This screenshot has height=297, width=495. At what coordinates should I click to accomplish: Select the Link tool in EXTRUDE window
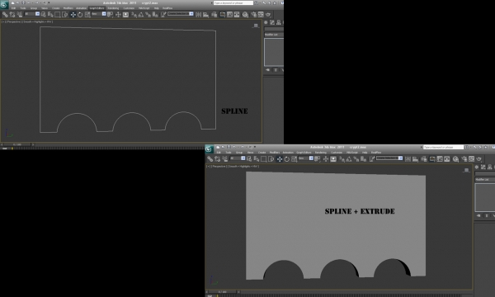point(210,159)
